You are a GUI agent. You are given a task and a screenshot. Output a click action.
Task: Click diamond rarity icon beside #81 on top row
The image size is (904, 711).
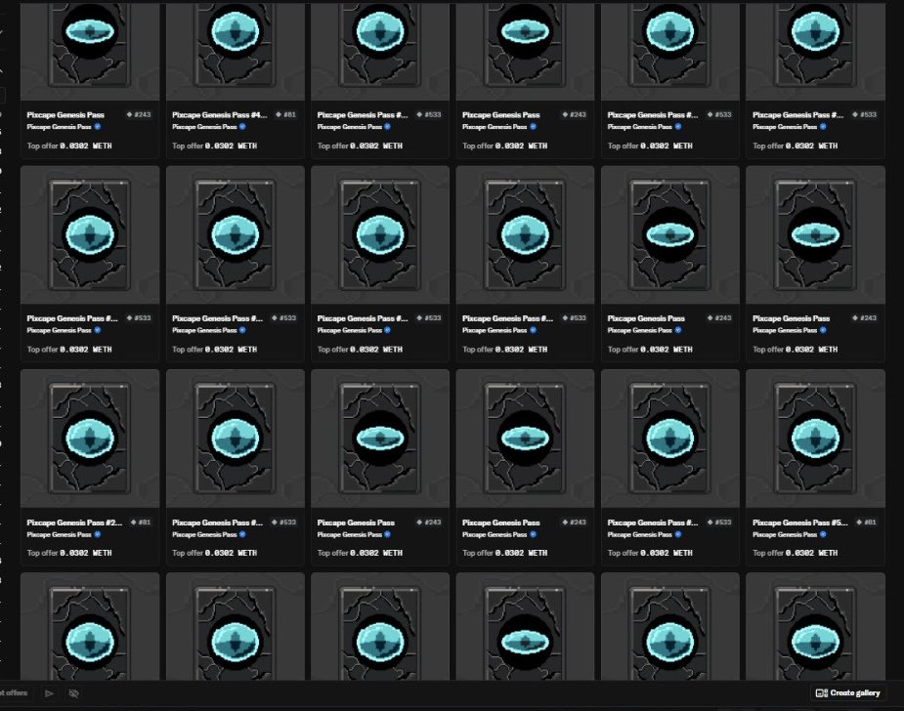[278, 114]
